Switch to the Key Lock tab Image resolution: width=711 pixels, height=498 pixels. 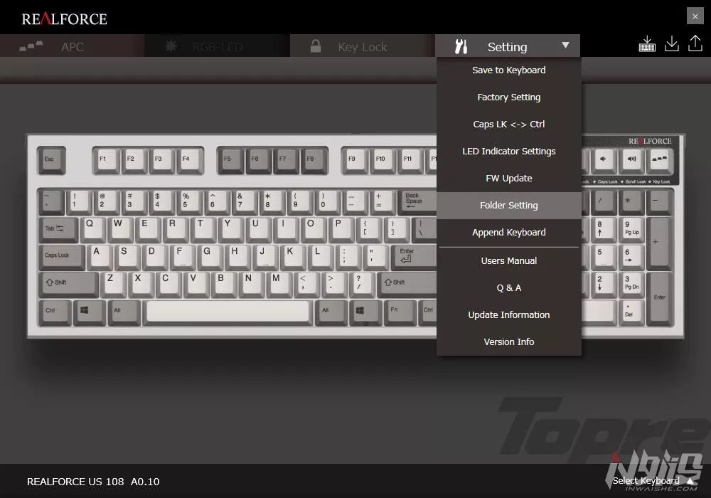coord(363,46)
